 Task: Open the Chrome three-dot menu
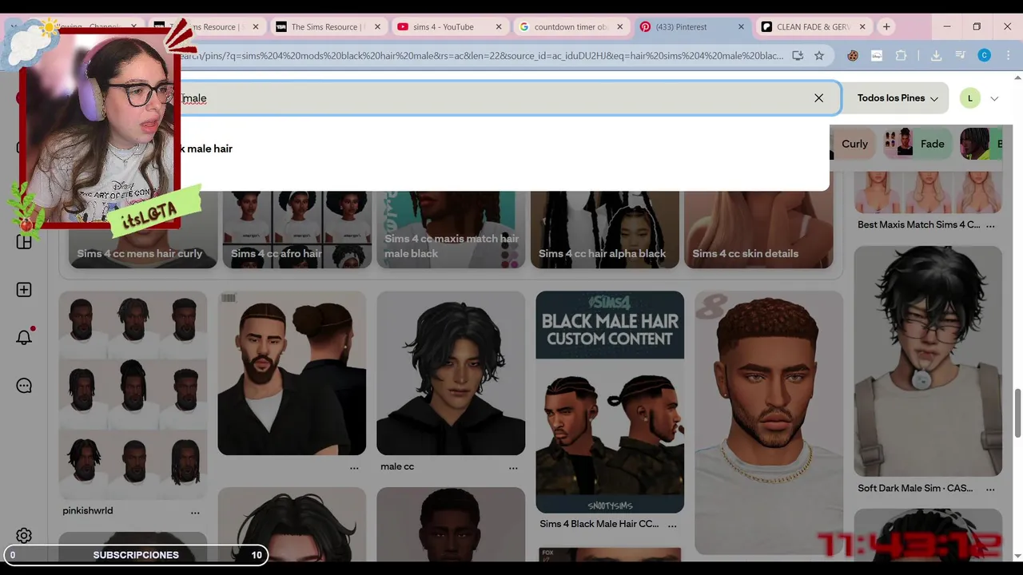pyautogui.click(x=1007, y=55)
